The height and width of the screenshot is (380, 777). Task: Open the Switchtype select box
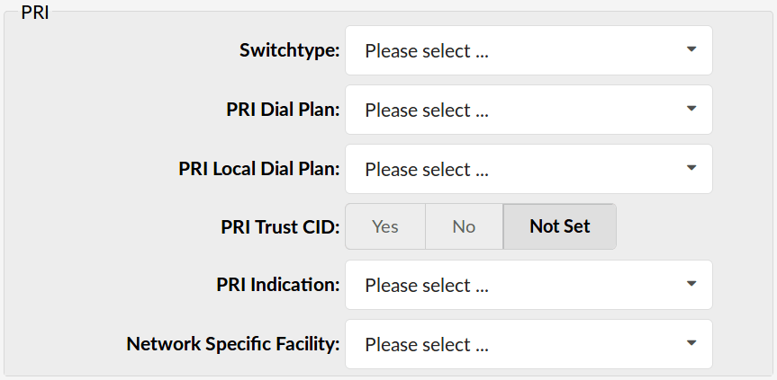pos(529,50)
